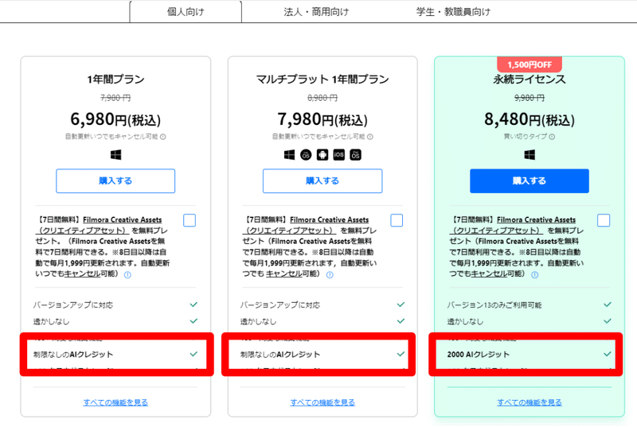637x427 pixels.
Task: Open すべての機能を見る under 永続ライセンス
Action: [530, 402]
